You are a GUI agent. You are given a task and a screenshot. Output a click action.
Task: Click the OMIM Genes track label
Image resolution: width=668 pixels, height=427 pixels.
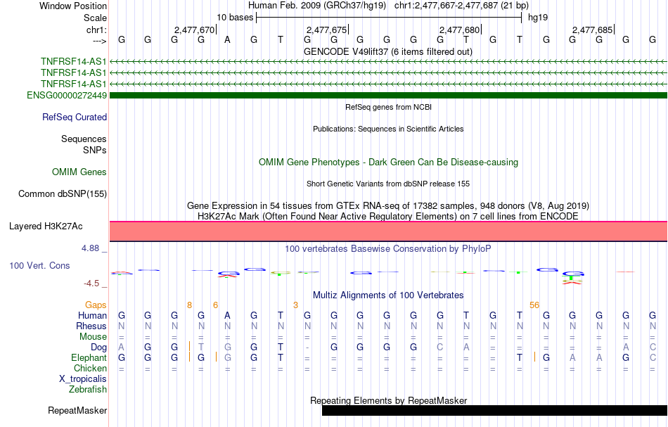pyautogui.click(x=79, y=172)
